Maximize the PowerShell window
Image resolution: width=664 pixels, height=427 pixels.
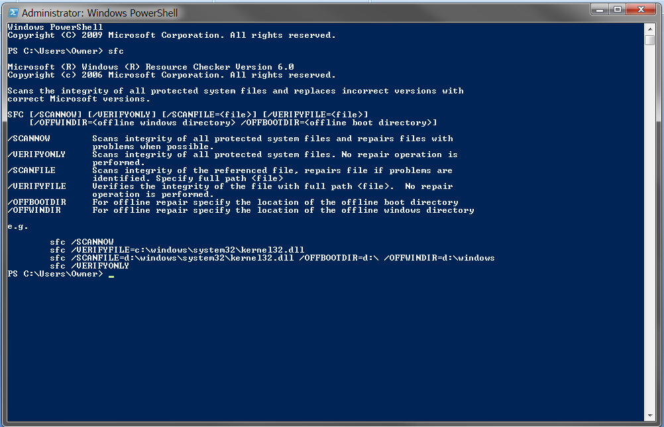[x=618, y=9]
